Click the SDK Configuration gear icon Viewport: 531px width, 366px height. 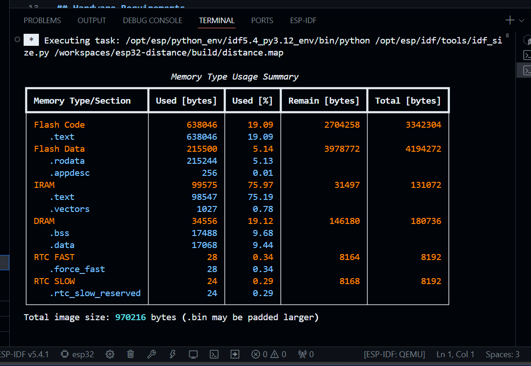tap(110, 354)
